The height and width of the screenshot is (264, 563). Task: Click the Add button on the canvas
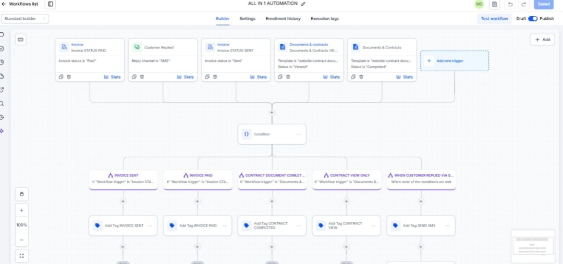pos(542,40)
